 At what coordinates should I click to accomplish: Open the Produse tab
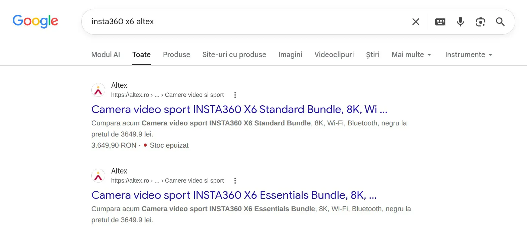pyautogui.click(x=176, y=54)
